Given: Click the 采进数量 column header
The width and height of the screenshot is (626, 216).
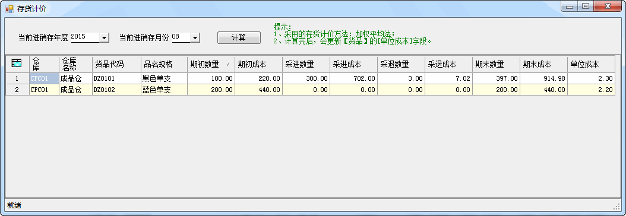Looking at the screenshot, I should 306,63.
